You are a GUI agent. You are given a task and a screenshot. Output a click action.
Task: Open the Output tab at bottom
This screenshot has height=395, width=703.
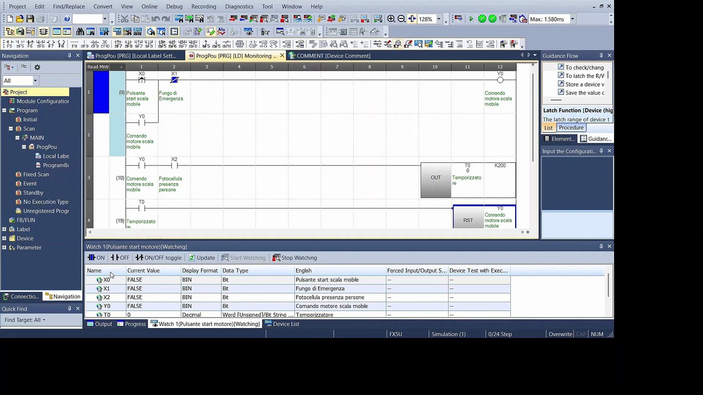tap(99, 324)
